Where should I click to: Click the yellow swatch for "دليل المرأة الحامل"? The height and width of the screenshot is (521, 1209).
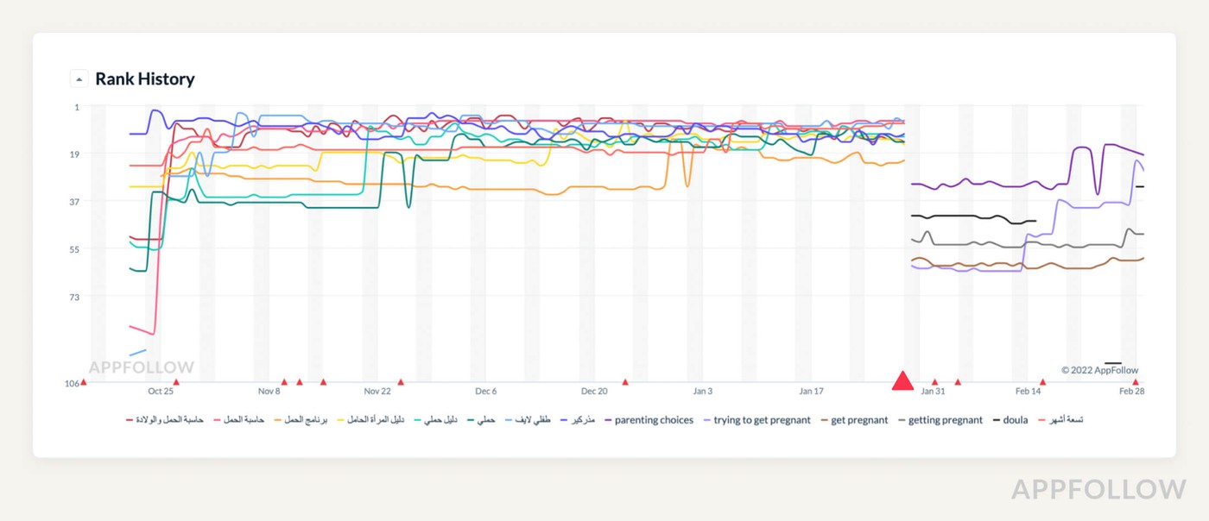coord(340,420)
